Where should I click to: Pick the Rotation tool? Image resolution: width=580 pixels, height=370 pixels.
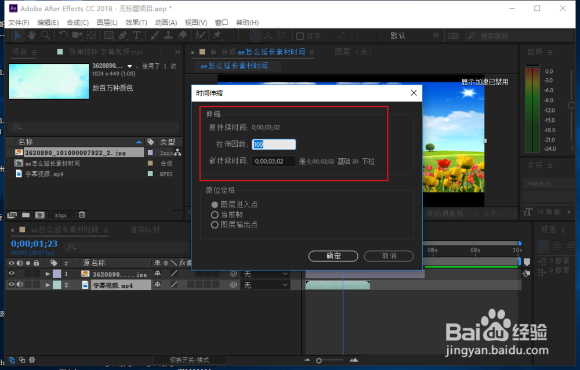63,36
